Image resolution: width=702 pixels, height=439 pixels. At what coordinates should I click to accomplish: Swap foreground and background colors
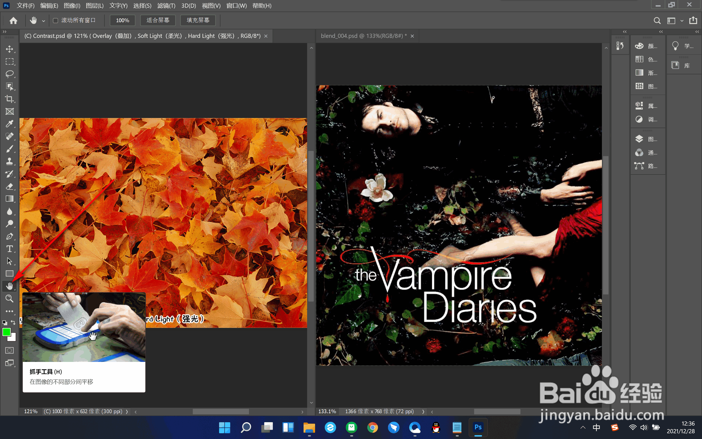[13, 322]
